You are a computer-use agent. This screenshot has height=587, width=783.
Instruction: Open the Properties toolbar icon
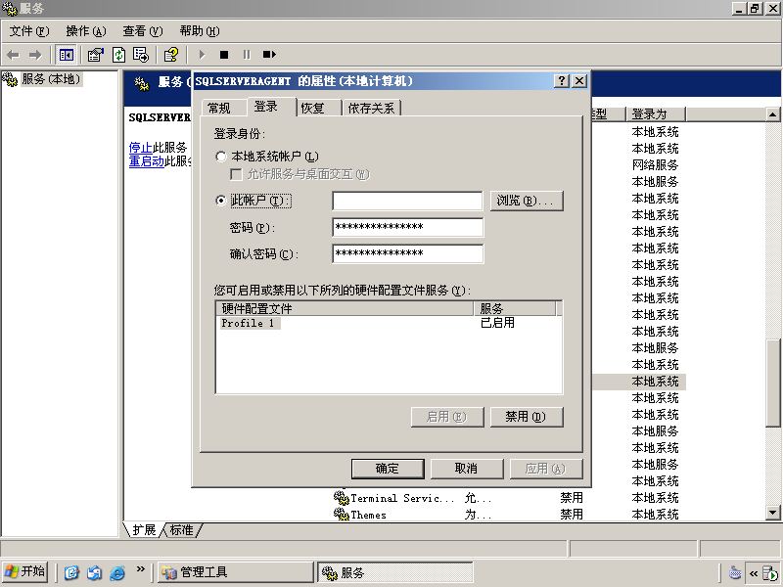95,55
